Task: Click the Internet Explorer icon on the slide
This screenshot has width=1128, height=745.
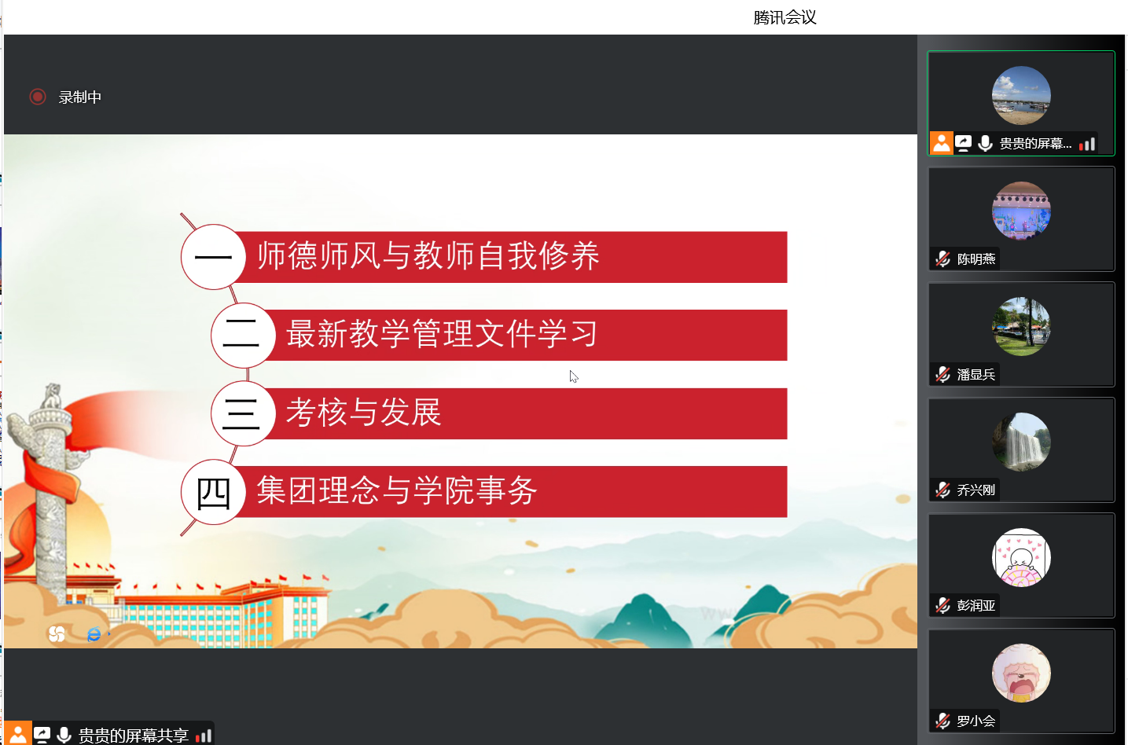Action: (x=94, y=633)
